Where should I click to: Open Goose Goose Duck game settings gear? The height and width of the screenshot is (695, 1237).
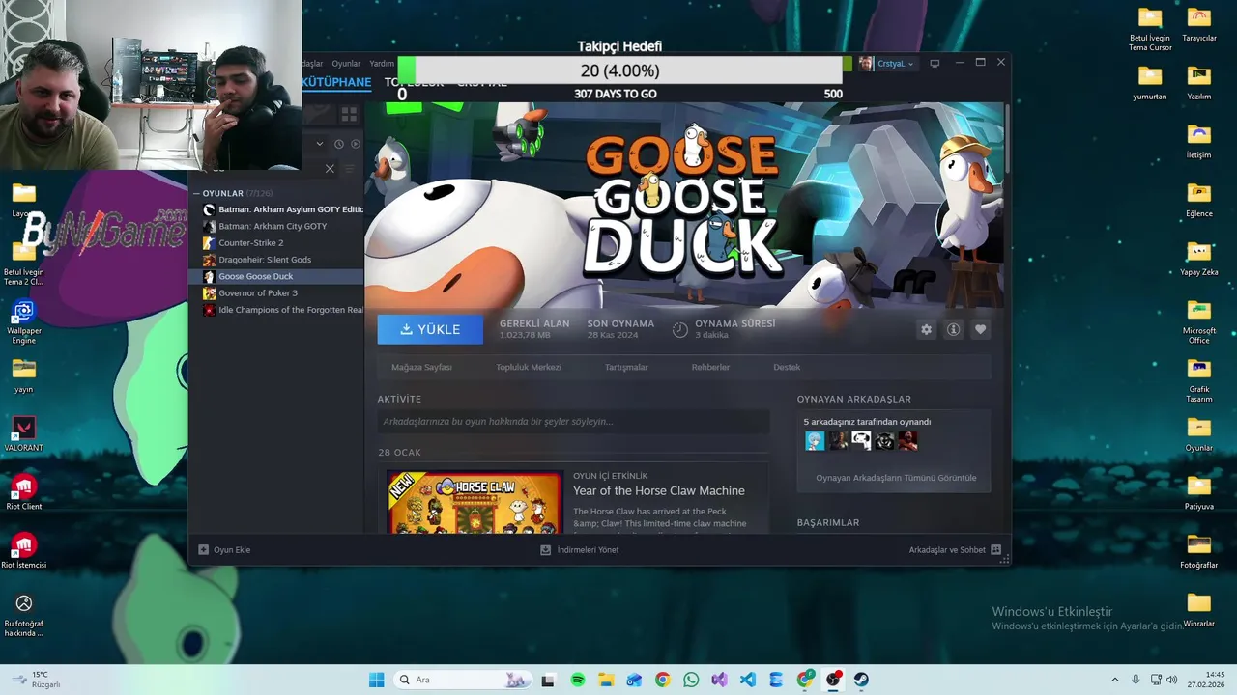[926, 329]
